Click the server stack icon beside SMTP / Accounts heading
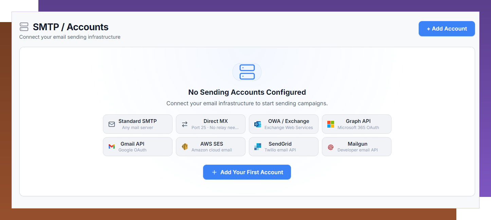This screenshot has width=491, height=220. (23, 26)
